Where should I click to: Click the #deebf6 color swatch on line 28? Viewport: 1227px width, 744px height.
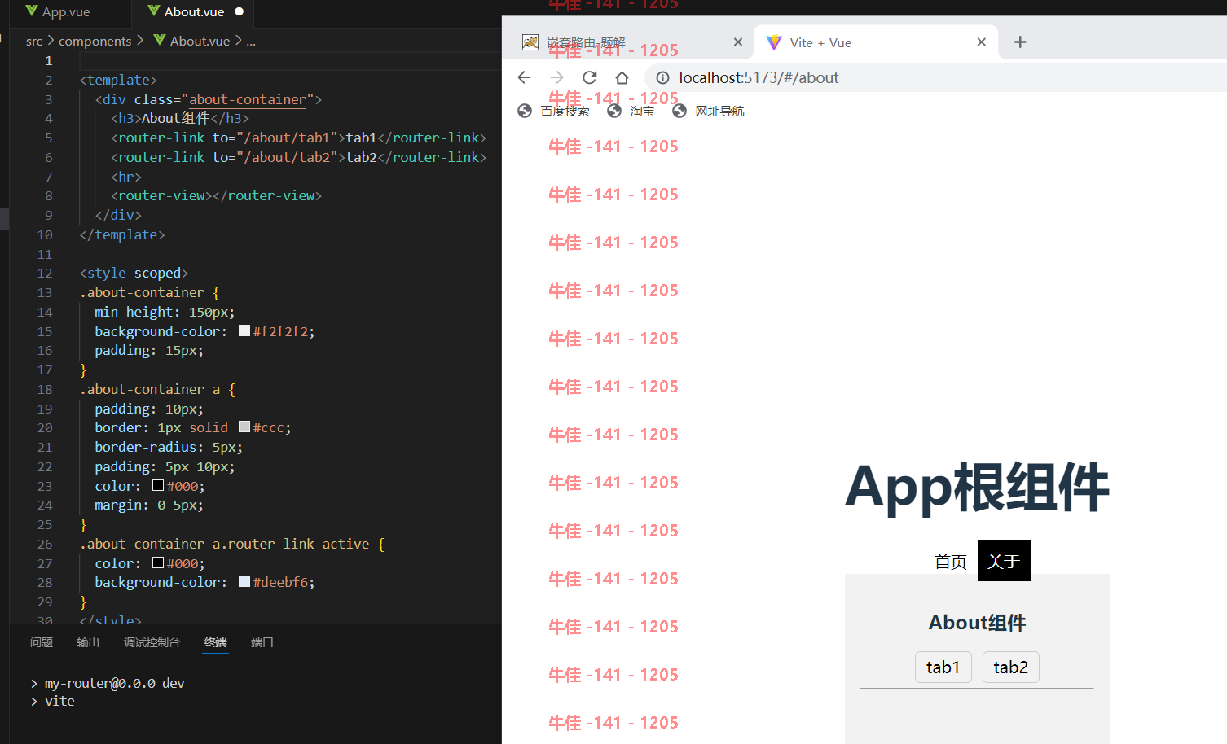tap(244, 581)
